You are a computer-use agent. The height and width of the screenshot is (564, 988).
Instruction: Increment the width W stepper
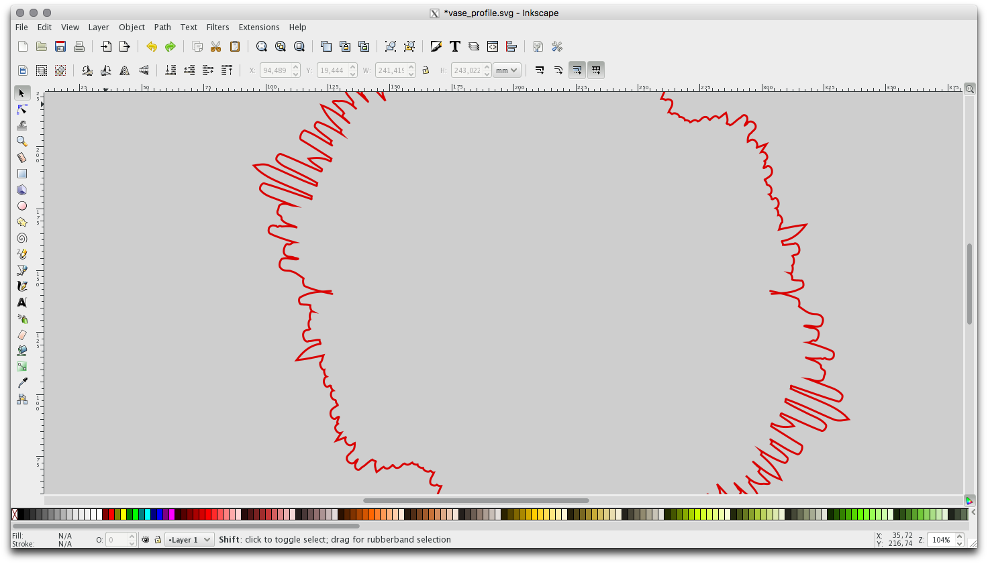pyautogui.click(x=411, y=67)
